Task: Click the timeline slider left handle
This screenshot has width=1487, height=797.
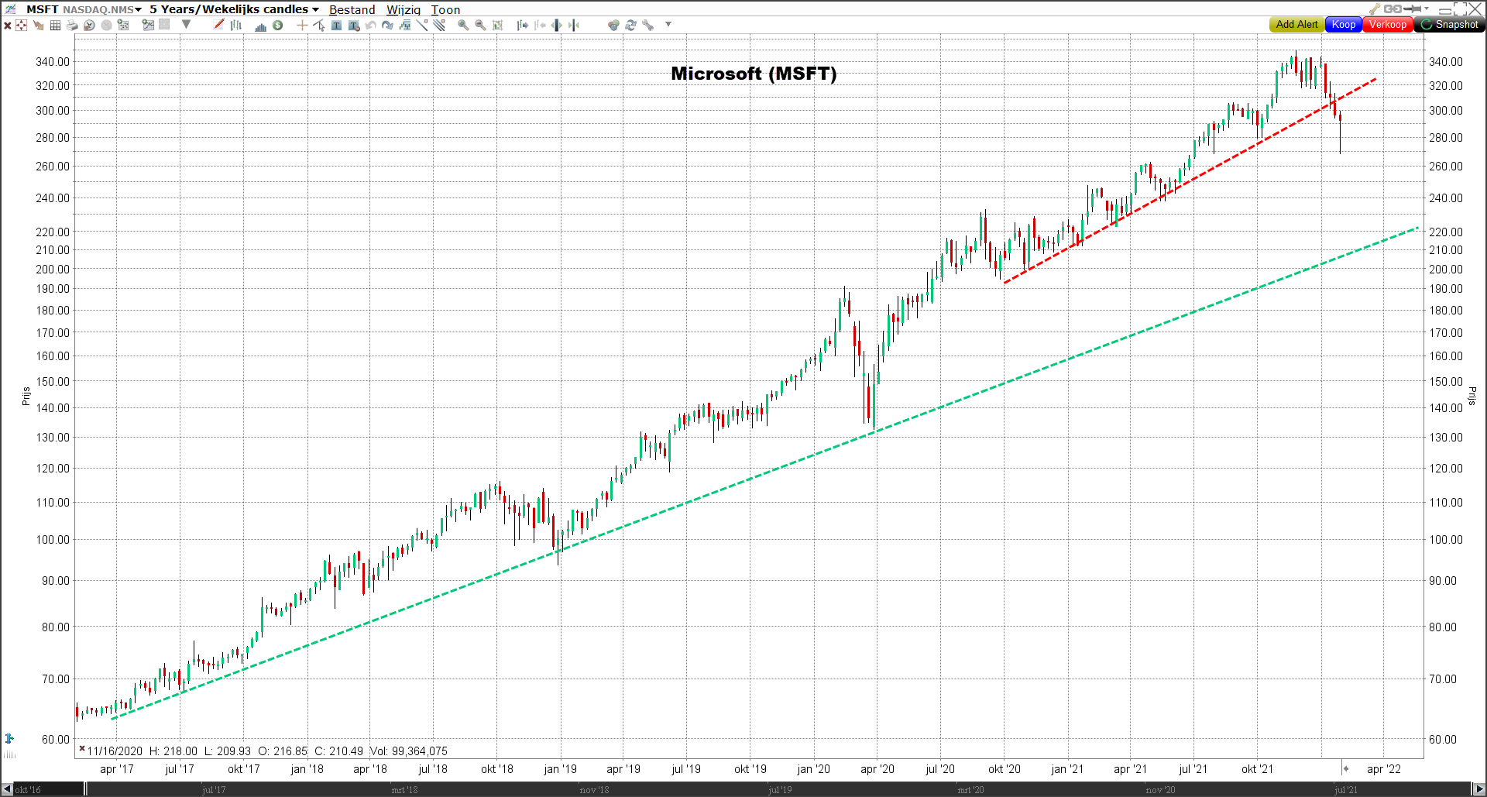Action: pos(85,789)
